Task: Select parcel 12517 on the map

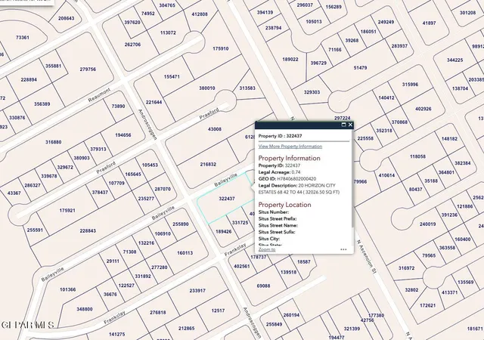Action: point(218,311)
